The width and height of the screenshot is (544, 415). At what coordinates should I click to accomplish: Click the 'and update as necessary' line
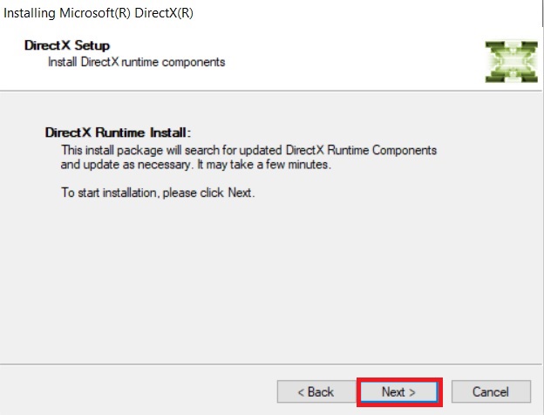coord(195,165)
